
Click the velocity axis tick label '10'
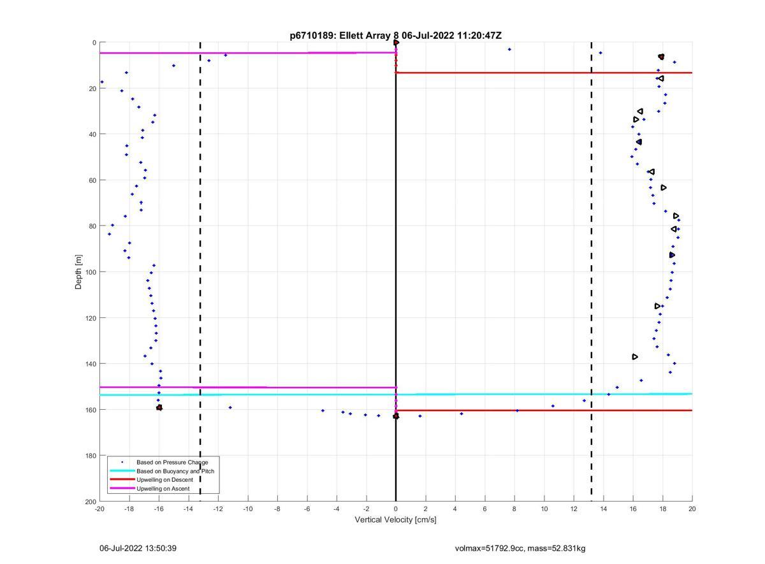544,509
